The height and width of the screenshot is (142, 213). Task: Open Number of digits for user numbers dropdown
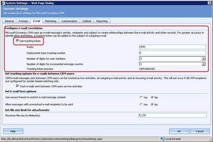[x=203, y=59]
